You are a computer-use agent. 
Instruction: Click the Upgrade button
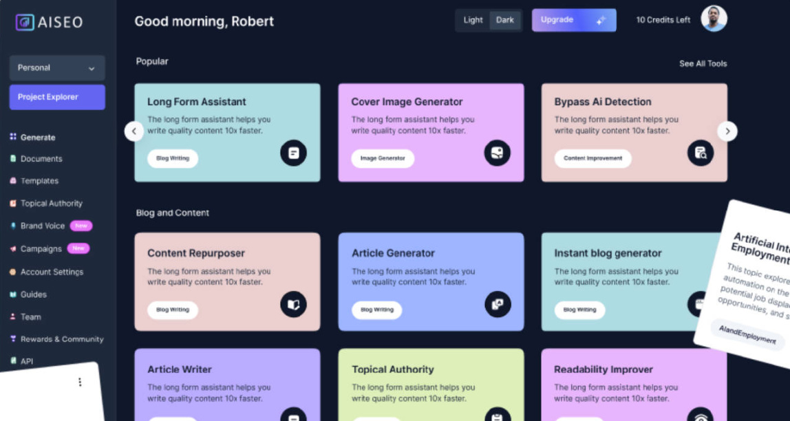point(574,20)
